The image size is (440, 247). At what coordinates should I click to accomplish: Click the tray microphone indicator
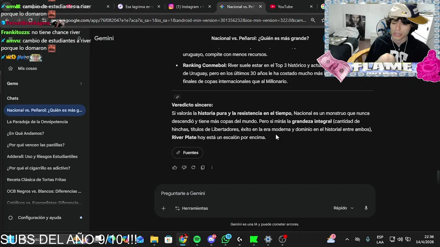[x=368, y=239]
